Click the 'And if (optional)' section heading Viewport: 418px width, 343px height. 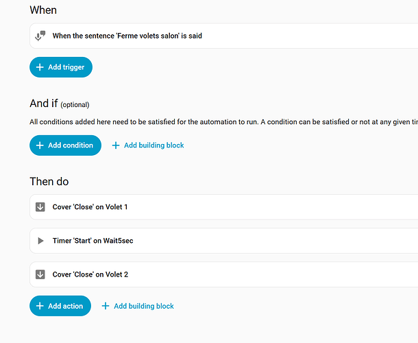click(60, 104)
